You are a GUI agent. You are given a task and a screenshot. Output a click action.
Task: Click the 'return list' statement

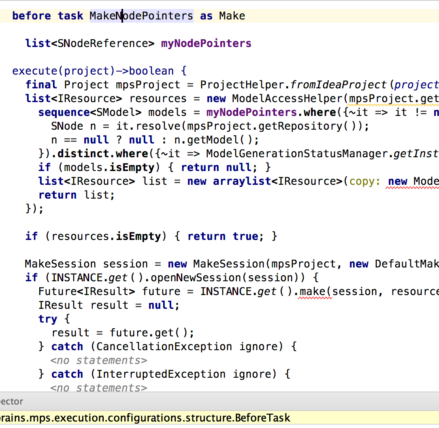pos(76,195)
